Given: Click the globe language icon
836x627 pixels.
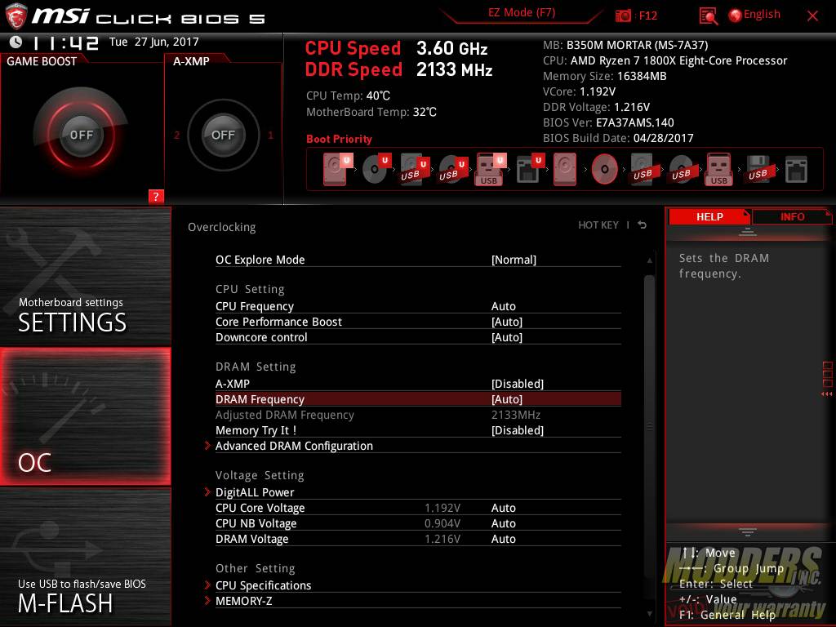Looking at the screenshot, I should click(x=735, y=16).
